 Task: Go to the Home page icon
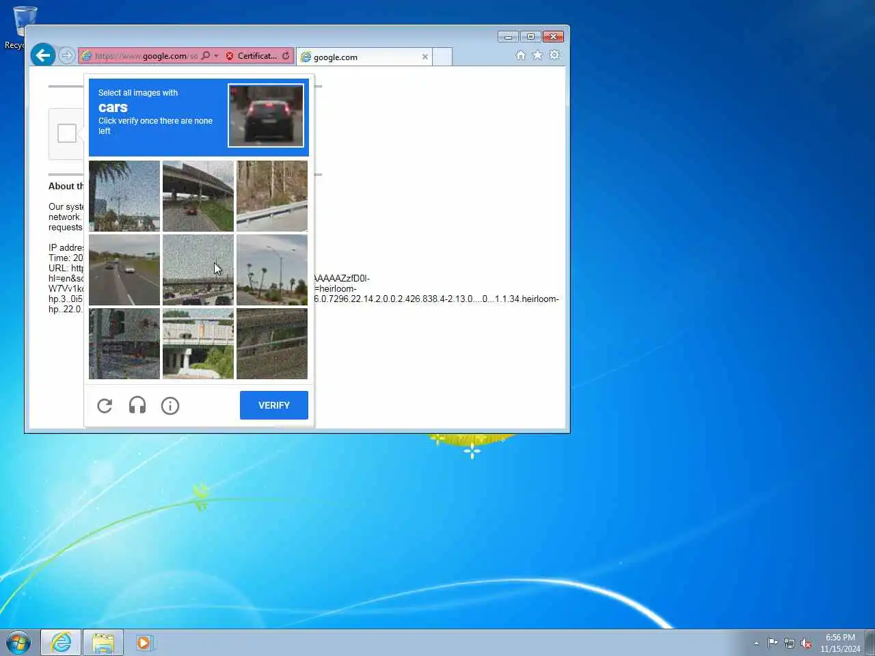521,55
